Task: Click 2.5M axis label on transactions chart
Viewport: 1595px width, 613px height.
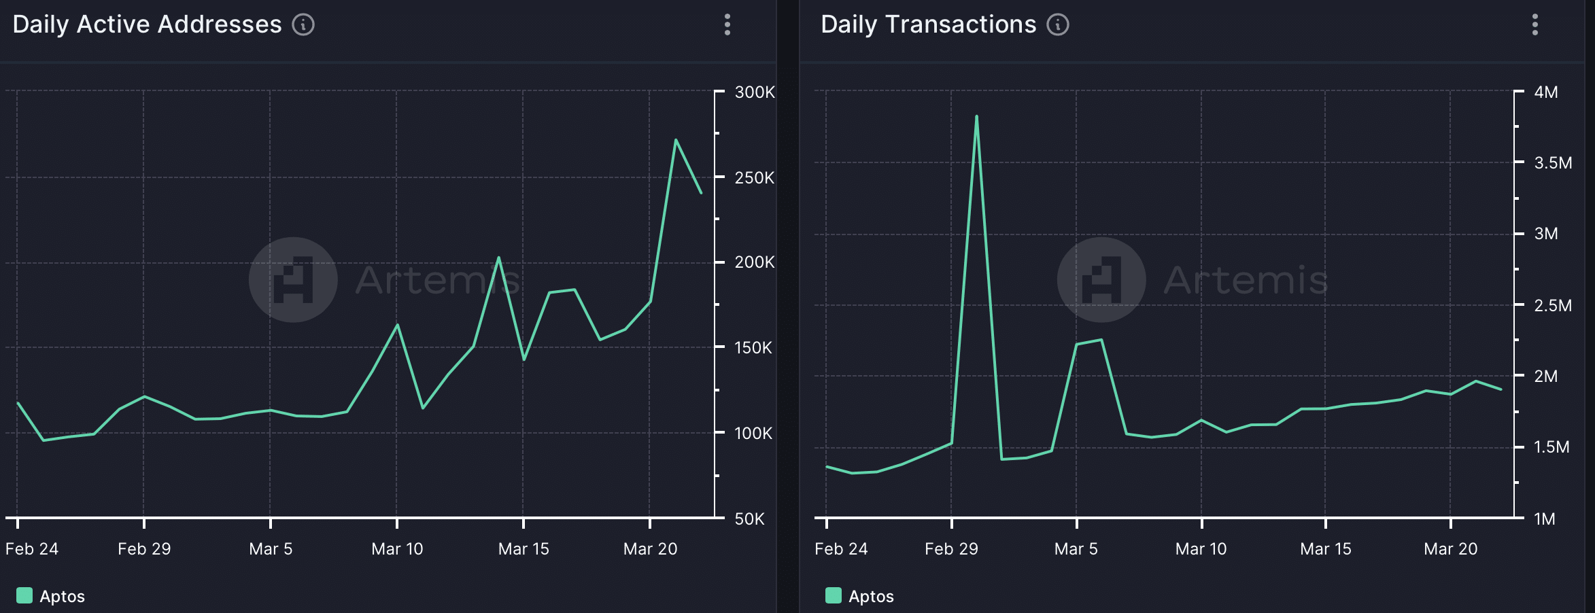Action: point(1553,306)
